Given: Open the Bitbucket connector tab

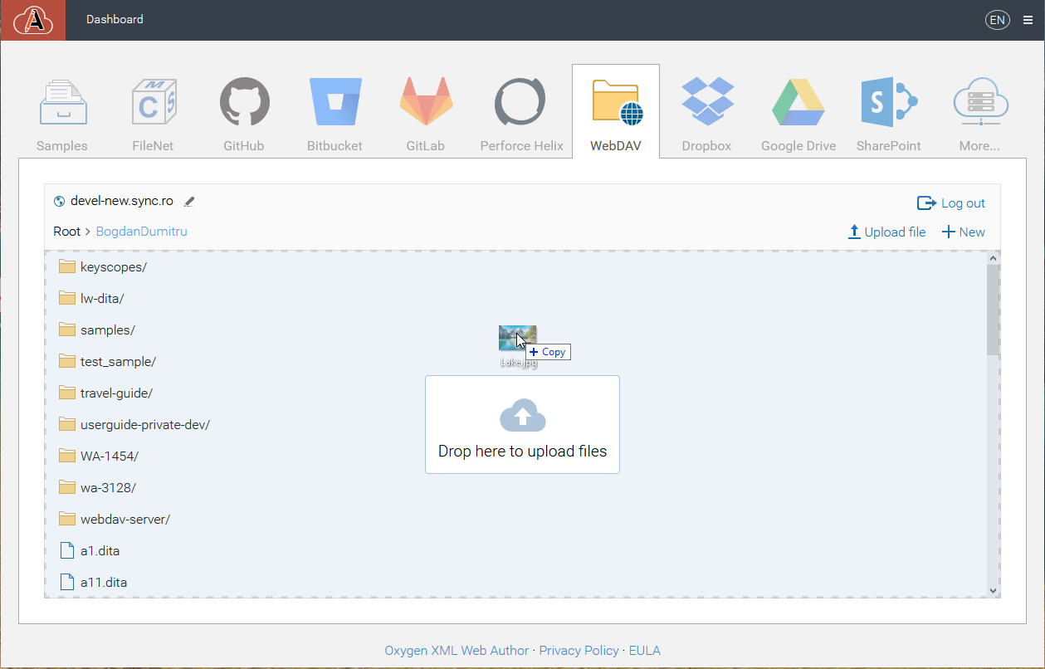Looking at the screenshot, I should [334, 115].
